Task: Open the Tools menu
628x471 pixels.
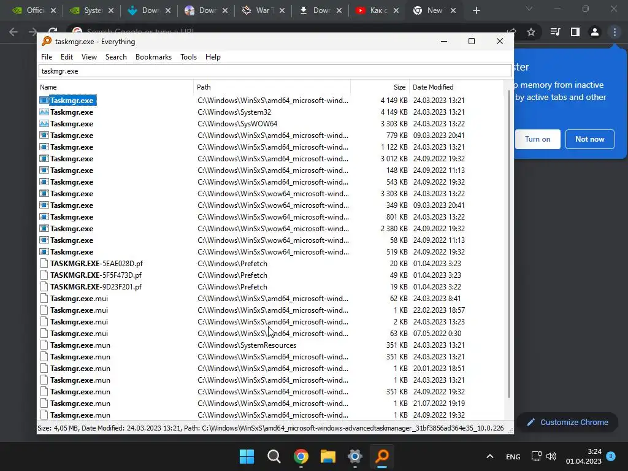Action: tap(188, 57)
